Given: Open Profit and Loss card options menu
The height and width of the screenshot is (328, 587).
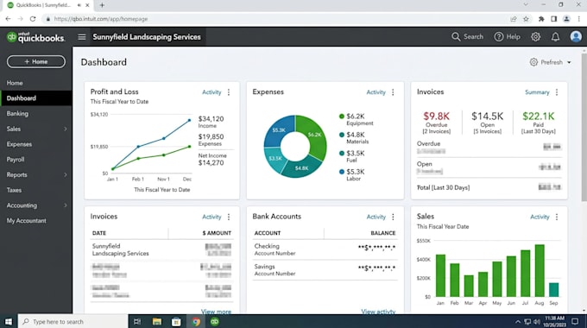Looking at the screenshot, I should tap(229, 92).
